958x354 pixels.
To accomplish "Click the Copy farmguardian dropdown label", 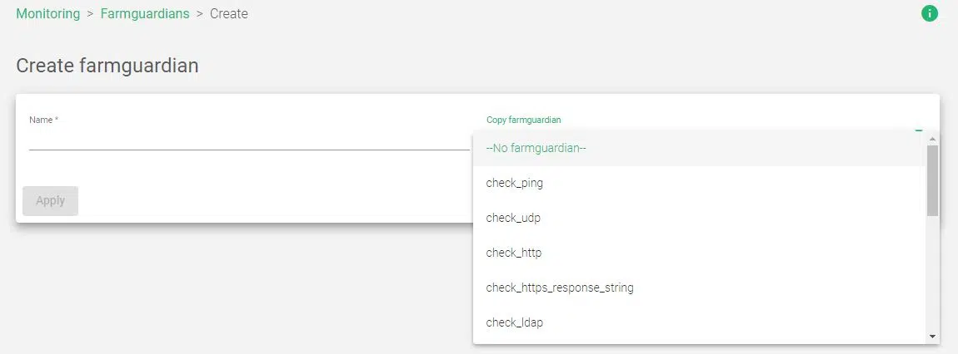I will tap(523, 120).
